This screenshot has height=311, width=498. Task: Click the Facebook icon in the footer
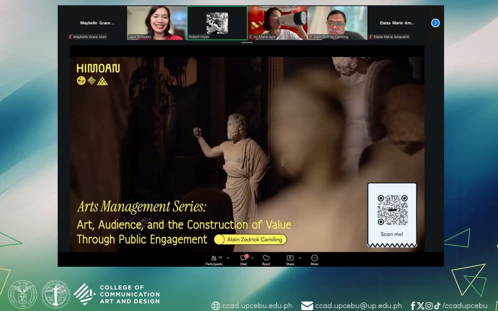(x=413, y=305)
